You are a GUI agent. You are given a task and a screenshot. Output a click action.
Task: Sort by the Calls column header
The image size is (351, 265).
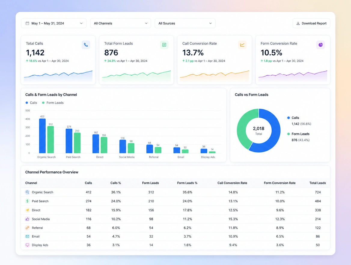(x=88, y=183)
